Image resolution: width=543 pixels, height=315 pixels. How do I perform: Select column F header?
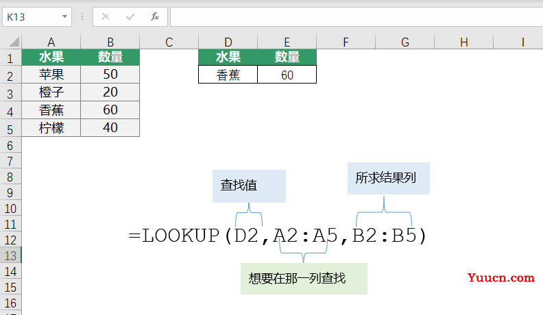[346, 42]
